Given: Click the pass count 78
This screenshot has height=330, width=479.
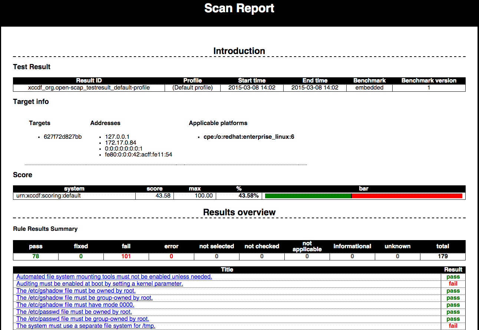Looking at the screenshot, I should coord(36,256).
